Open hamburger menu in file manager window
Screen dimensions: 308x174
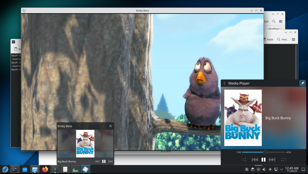pyautogui.click(x=281, y=22)
